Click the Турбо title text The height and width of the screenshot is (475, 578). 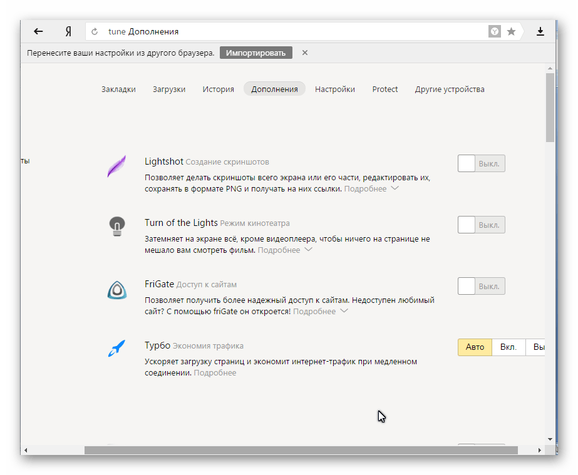coord(157,345)
